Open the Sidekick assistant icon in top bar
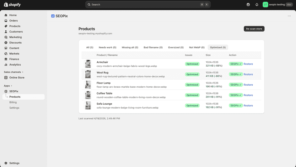Image resolution: width=296 pixels, height=167 pixels. [248, 5]
